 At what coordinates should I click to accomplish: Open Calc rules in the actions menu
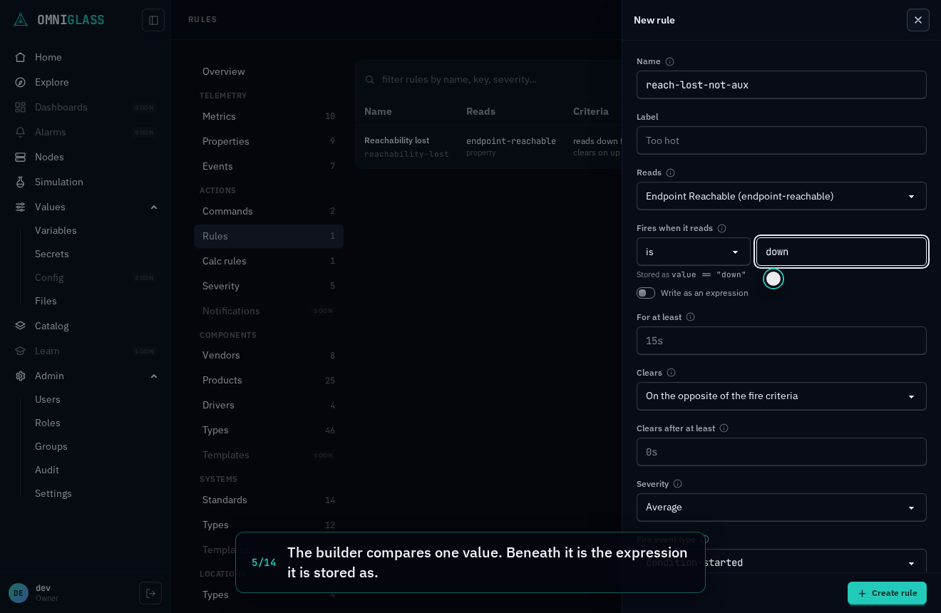coord(269,261)
